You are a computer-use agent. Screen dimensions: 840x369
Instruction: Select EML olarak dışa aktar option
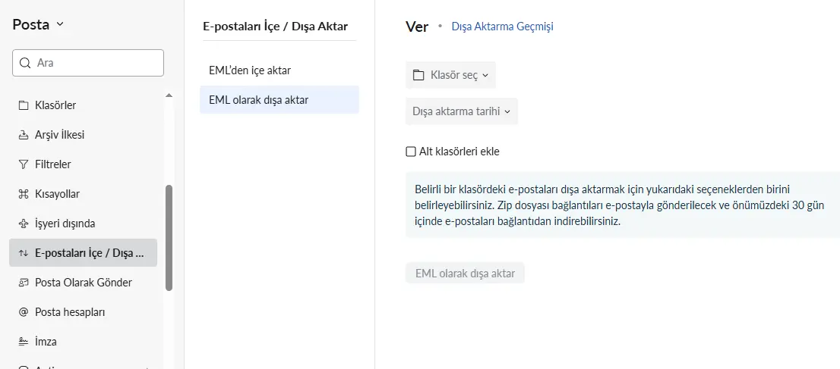click(279, 99)
